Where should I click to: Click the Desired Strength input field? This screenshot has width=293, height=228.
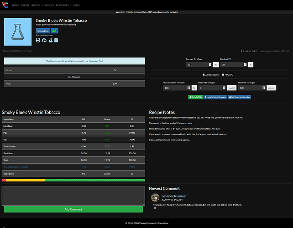click(x=212, y=88)
